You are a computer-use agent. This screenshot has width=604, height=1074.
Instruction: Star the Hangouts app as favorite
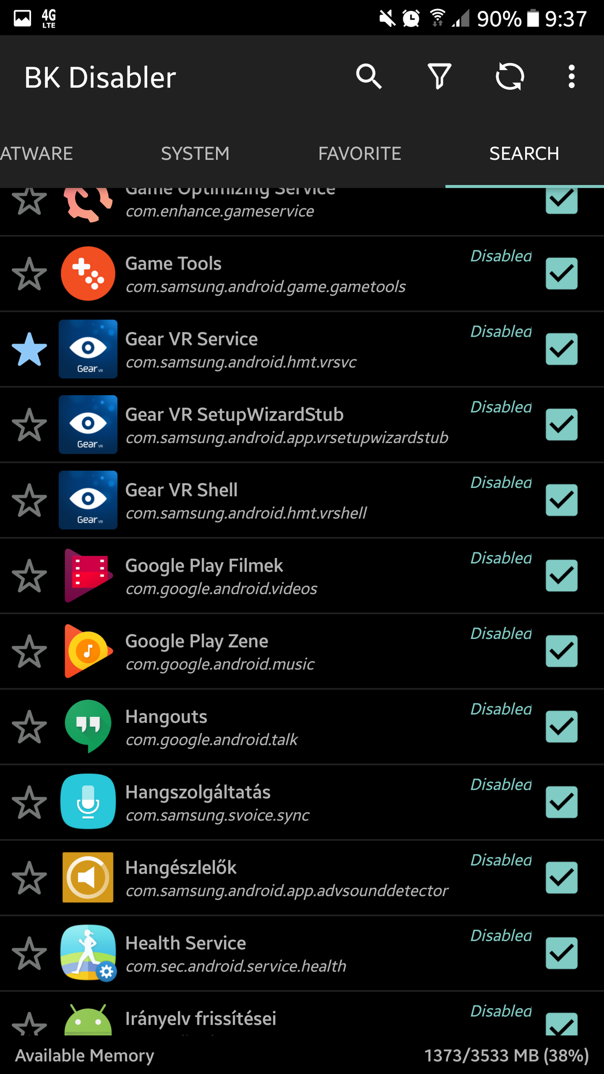[30, 727]
